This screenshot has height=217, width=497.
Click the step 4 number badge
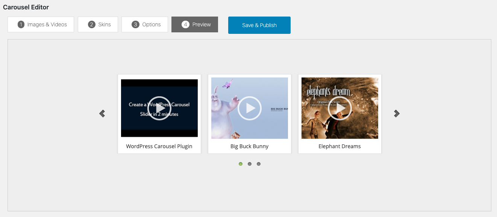[x=185, y=24]
